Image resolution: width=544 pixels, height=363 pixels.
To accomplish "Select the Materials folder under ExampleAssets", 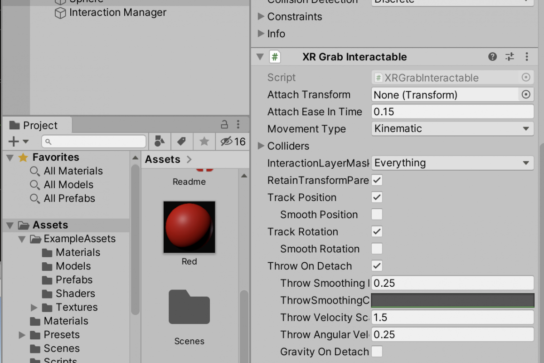I will (x=71, y=252).
